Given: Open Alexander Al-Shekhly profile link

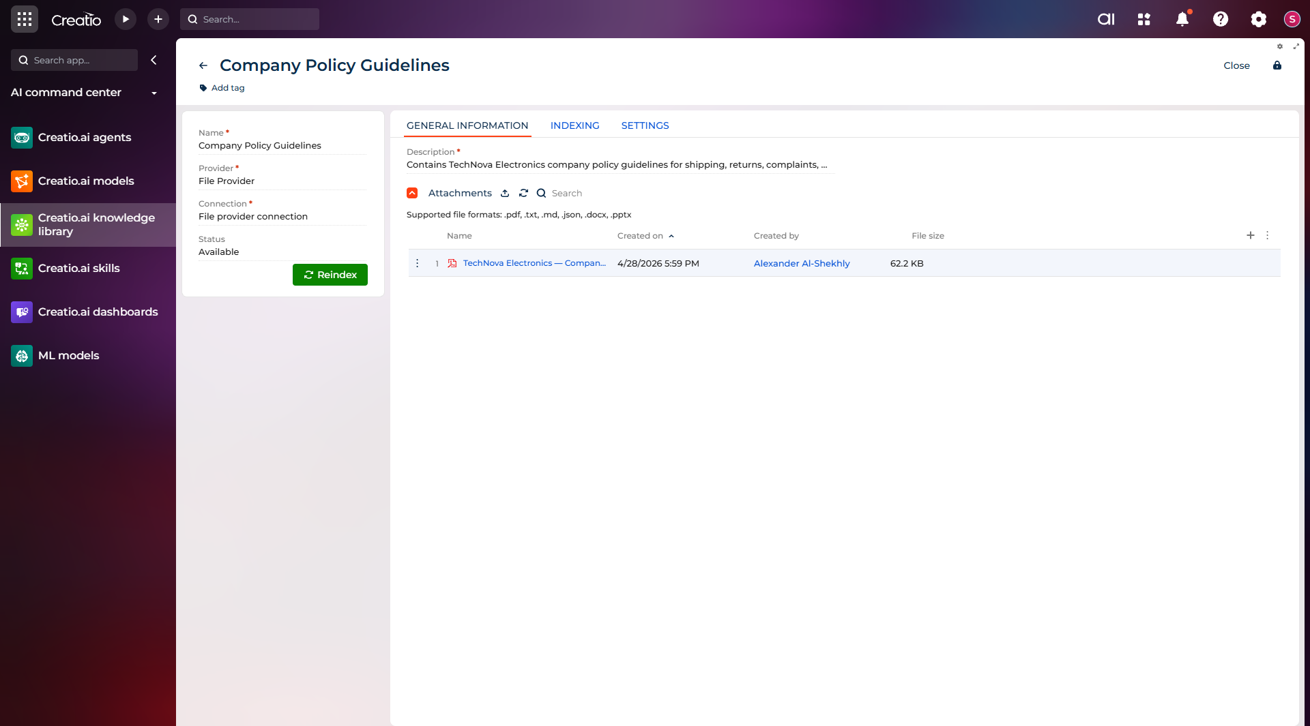Looking at the screenshot, I should pyautogui.click(x=802, y=264).
